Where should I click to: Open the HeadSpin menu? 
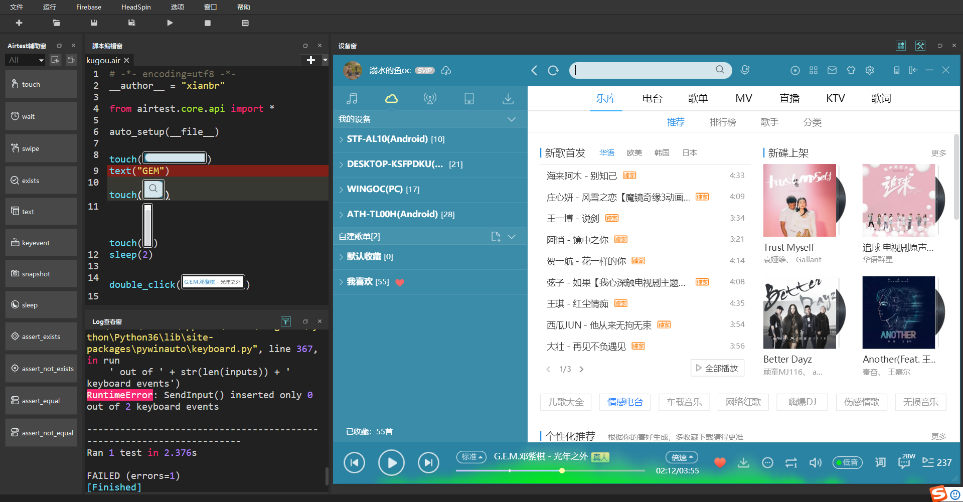click(x=136, y=7)
